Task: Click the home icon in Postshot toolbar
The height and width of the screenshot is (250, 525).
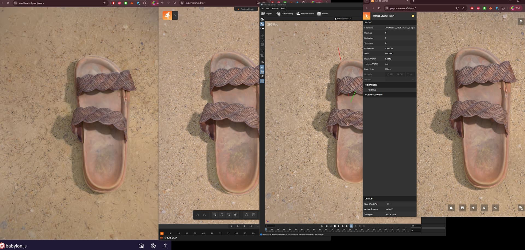Action: (262, 19)
